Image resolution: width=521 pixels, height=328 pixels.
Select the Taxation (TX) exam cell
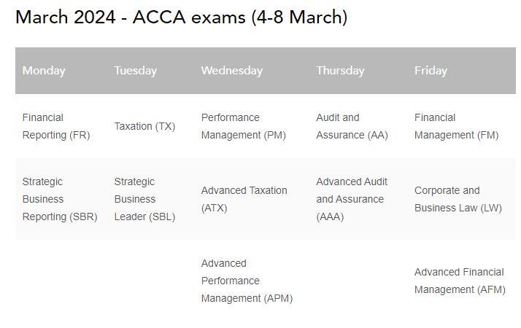(x=144, y=126)
